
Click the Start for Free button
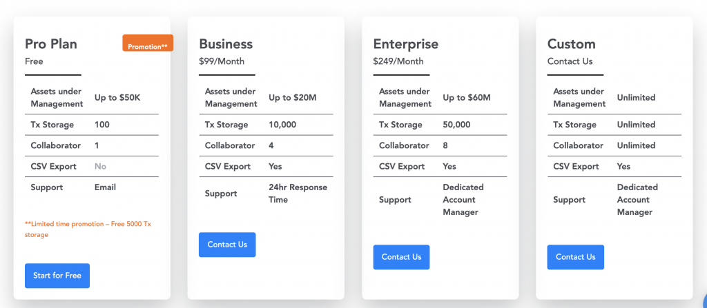pyautogui.click(x=57, y=276)
